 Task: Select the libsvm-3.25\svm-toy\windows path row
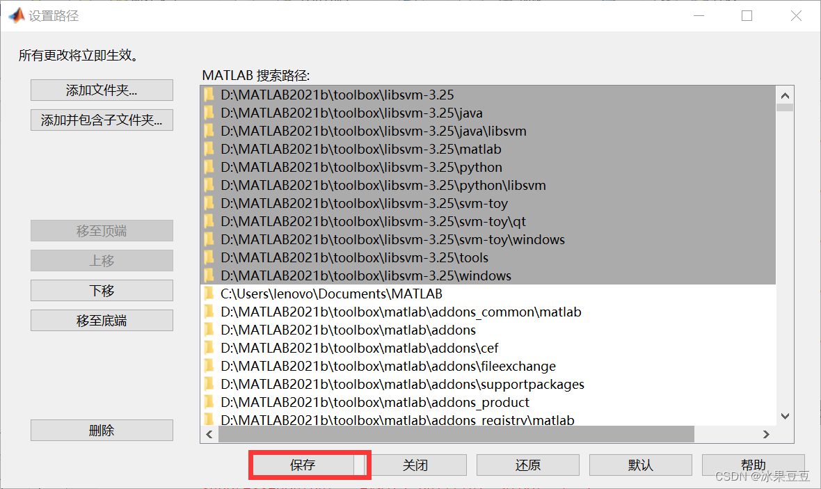coord(488,239)
